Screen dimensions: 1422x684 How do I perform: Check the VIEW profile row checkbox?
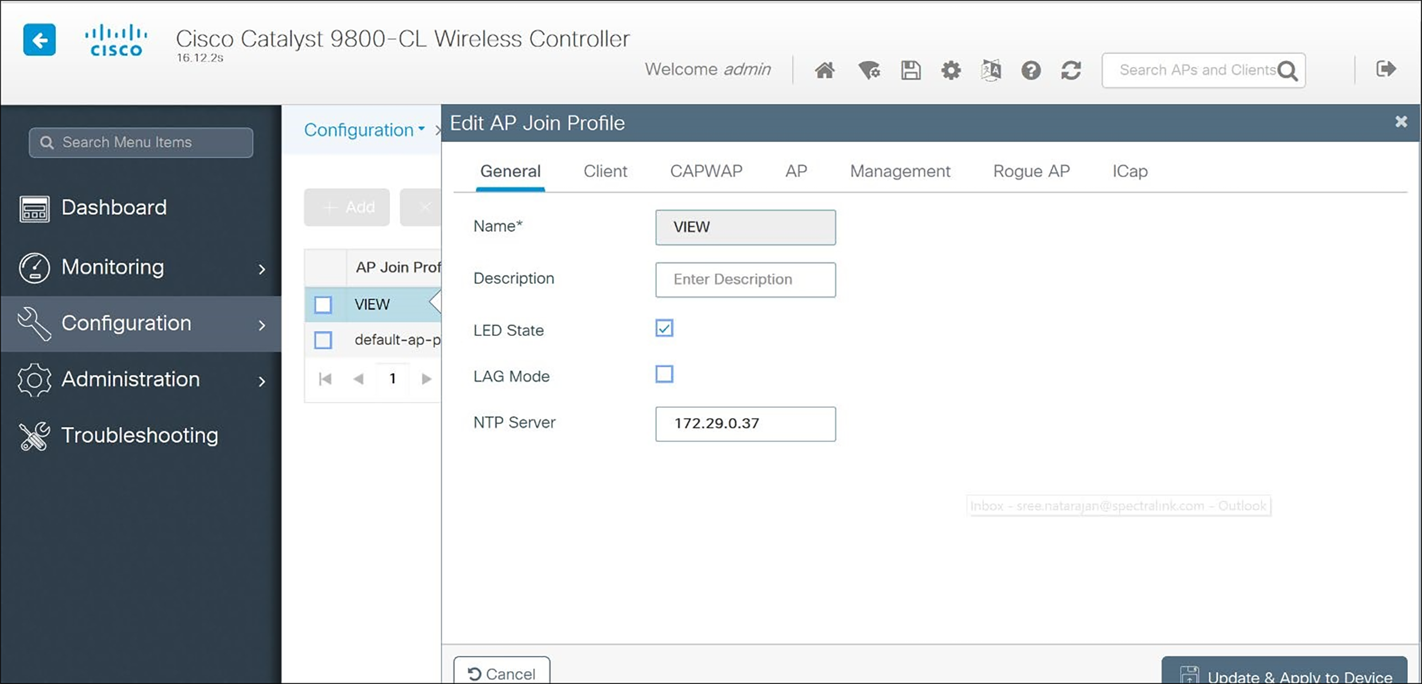(323, 304)
